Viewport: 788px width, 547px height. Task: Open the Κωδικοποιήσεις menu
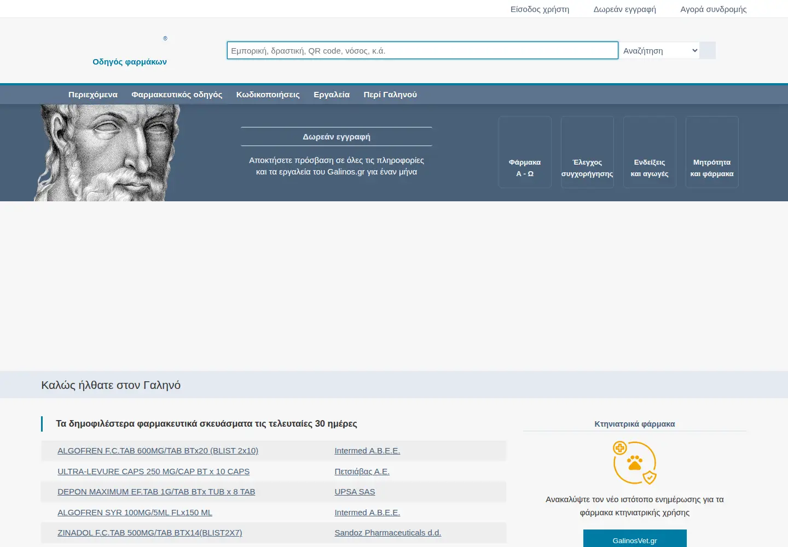point(268,95)
